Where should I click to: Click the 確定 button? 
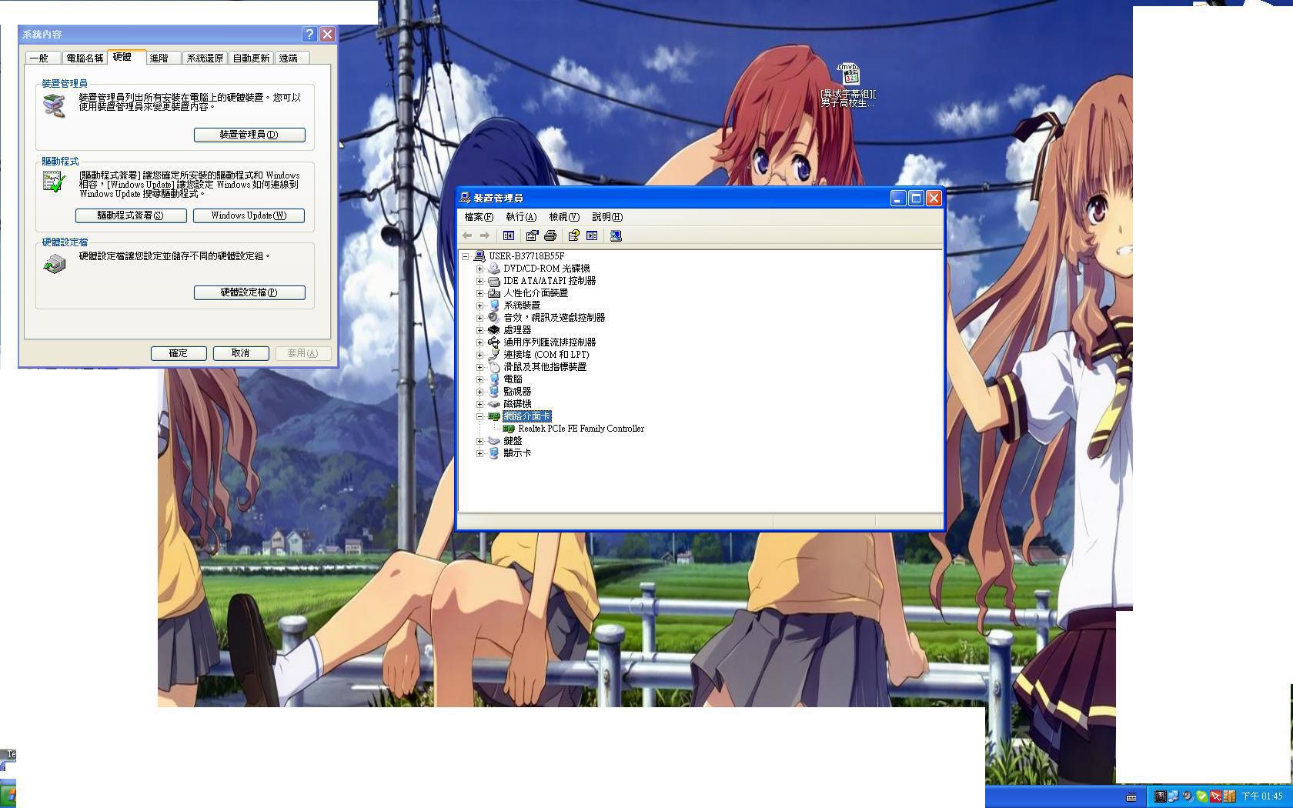point(179,353)
